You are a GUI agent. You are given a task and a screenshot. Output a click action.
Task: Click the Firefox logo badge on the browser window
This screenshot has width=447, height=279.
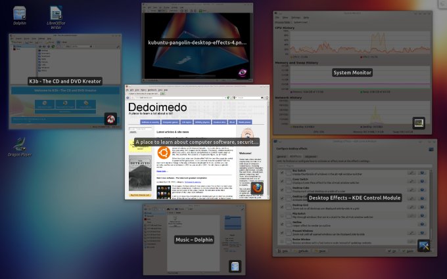pos(257,188)
